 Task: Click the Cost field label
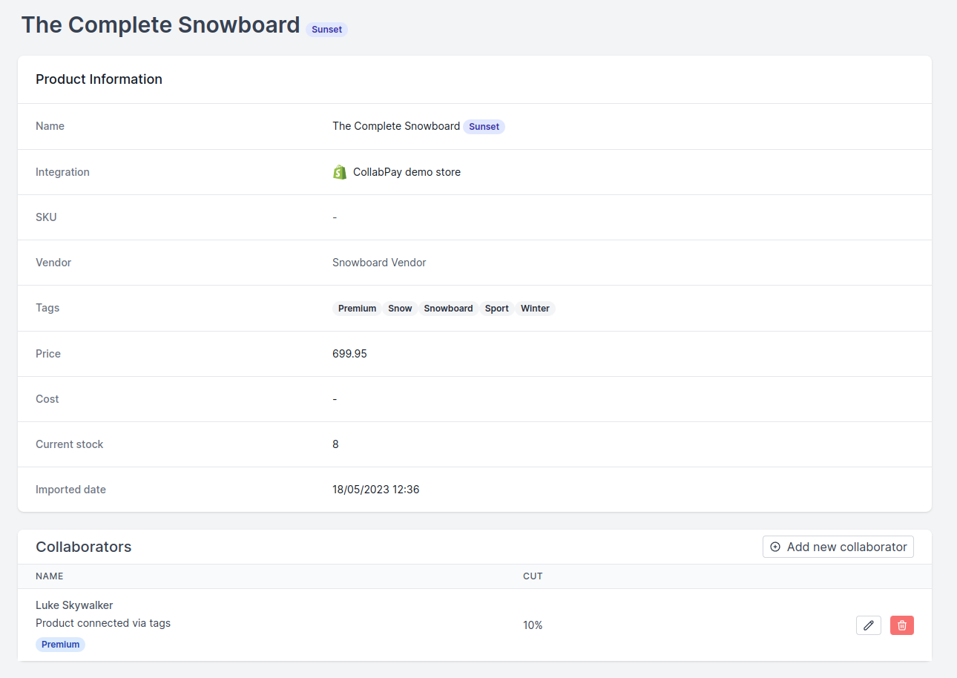pyautogui.click(x=47, y=399)
